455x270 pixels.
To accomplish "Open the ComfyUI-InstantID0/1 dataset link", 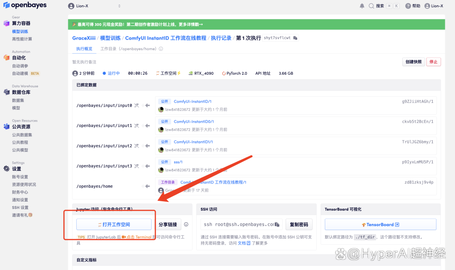I will pos(194,121).
